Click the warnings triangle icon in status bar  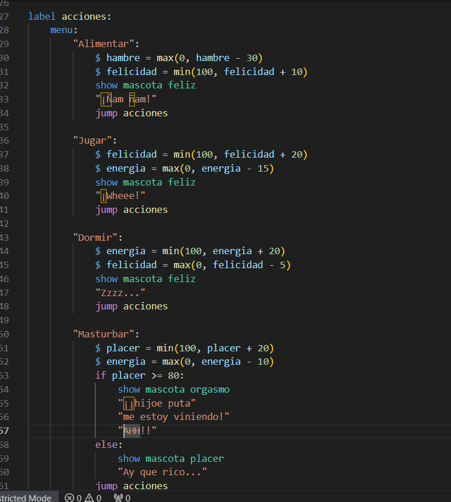pos(89,497)
